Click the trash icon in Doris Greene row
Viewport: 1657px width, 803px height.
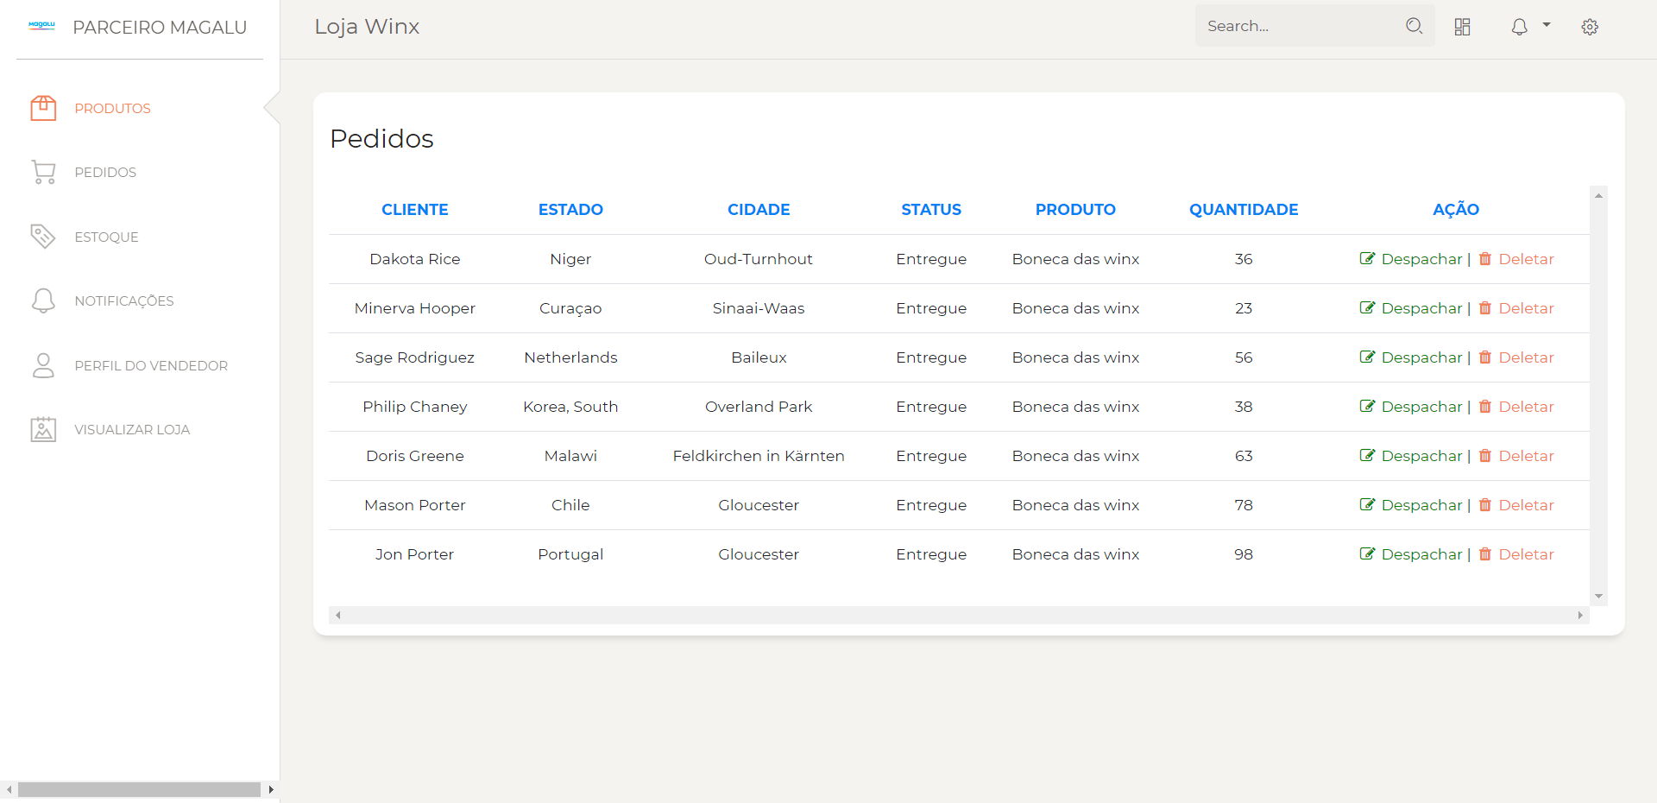pyautogui.click(x=1485, y=455)
